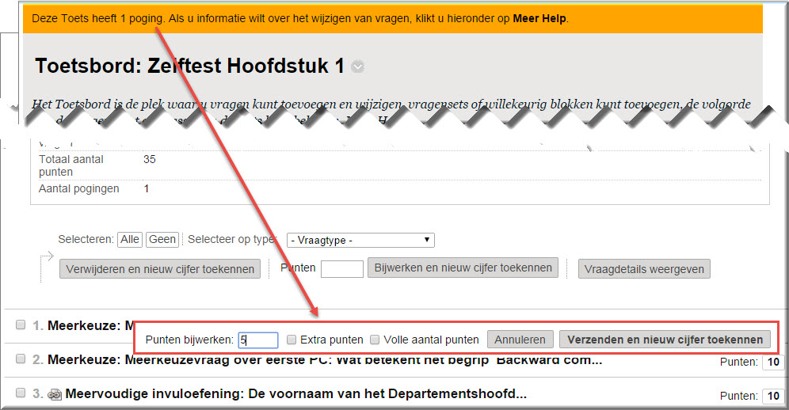789x410 pixels.
Task: Submit via Verzenden en nieuw cijfer toekennen
Action: (665, 340)
